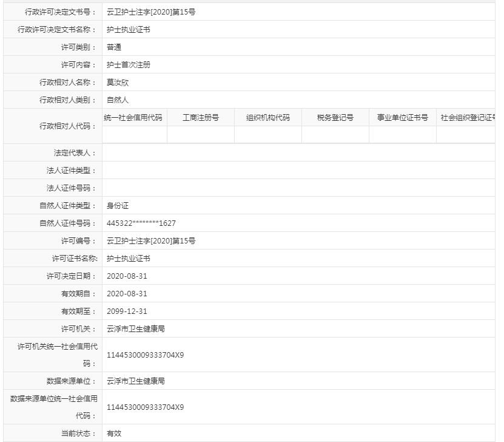Image resolution: width=504 pixels, height=442 pixels.
Task: Select the 身份证 certificate type value
Action: (118, 205)
